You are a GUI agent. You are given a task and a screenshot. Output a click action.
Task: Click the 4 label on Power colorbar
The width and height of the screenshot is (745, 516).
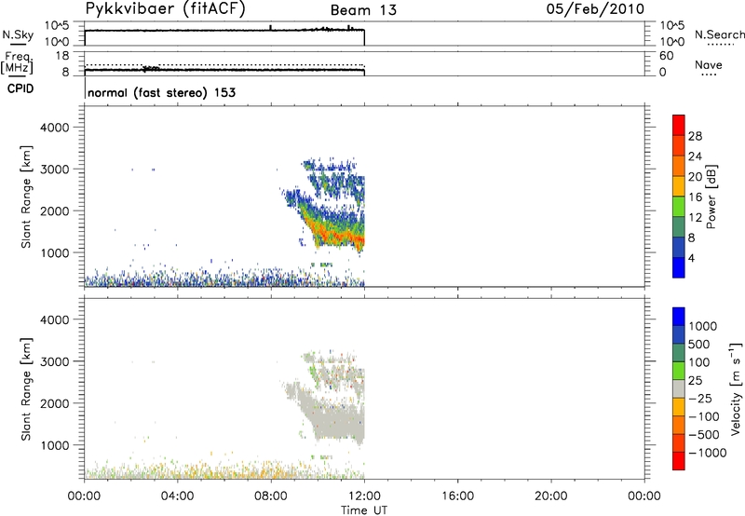(691, 258)
